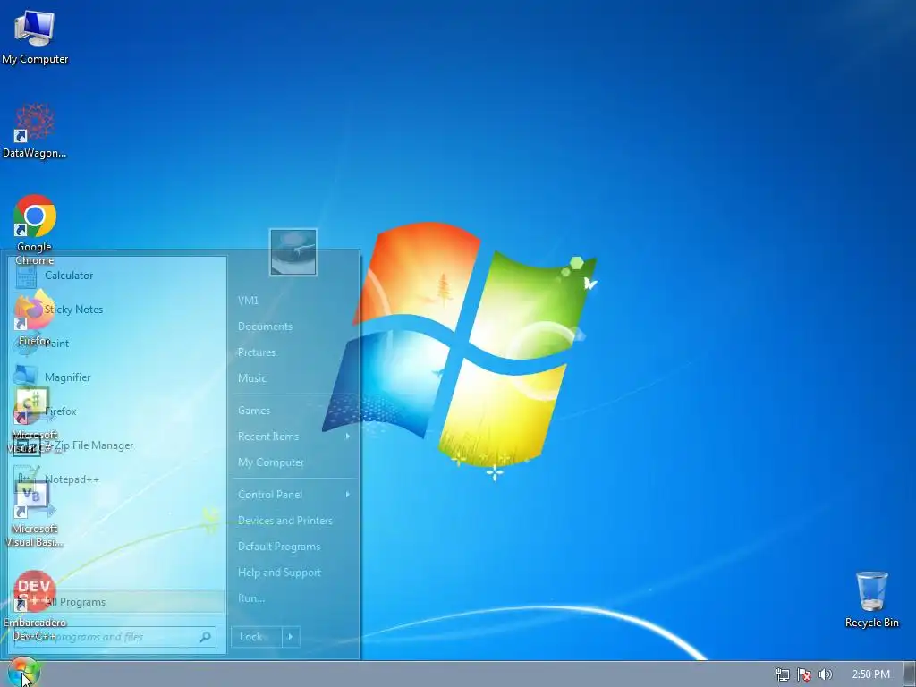The image size is (916, 687).
Task: Open the VM1 user folder link
Action: (248, 301)
